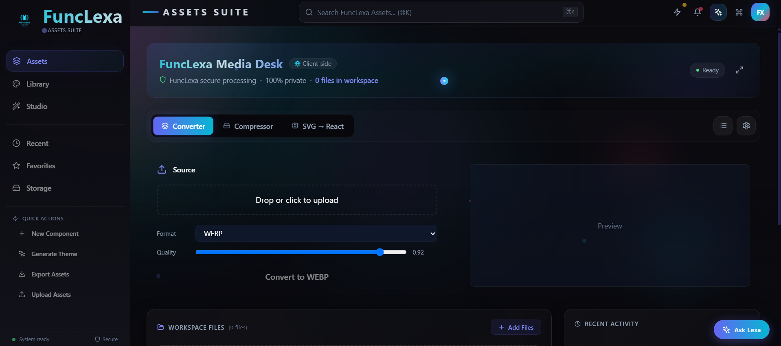Adjust the Quality slider
Screen dimensions: 781x346
pyautogui.click(x=301, y=252)
